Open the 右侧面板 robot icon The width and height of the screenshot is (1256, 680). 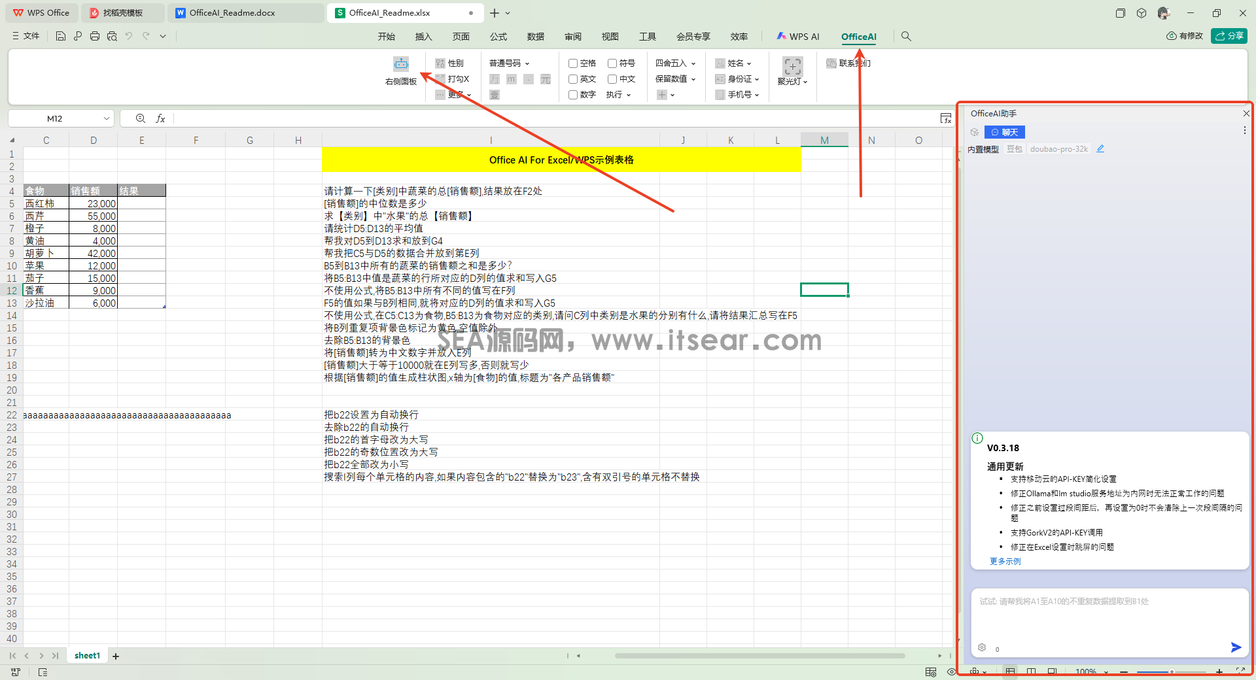tap(401, 63)
